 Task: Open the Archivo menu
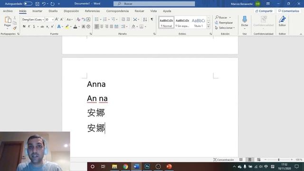(x=8, y=11)
